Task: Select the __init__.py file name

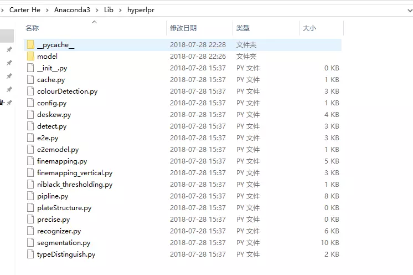Action: pos(52,68)
